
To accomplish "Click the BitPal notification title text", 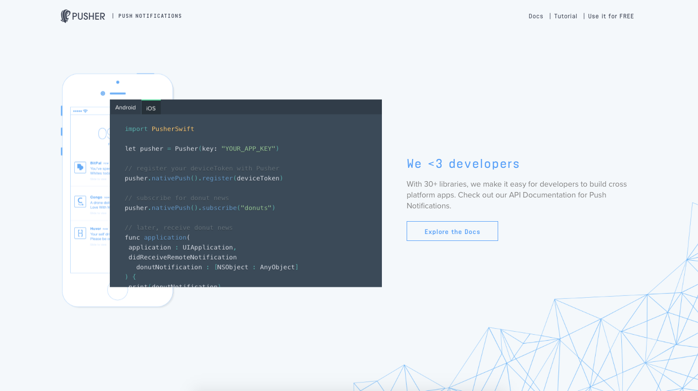I will coord(95,163).
